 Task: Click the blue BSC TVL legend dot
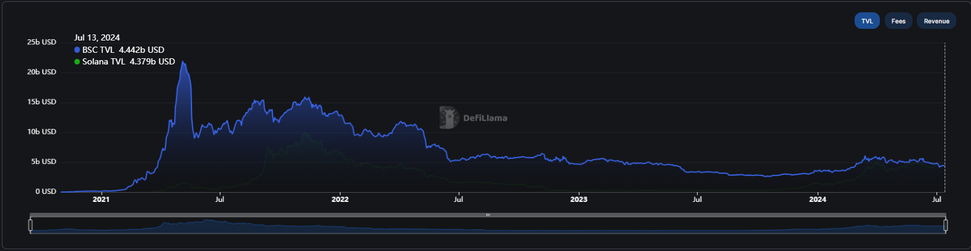(77, 50)
